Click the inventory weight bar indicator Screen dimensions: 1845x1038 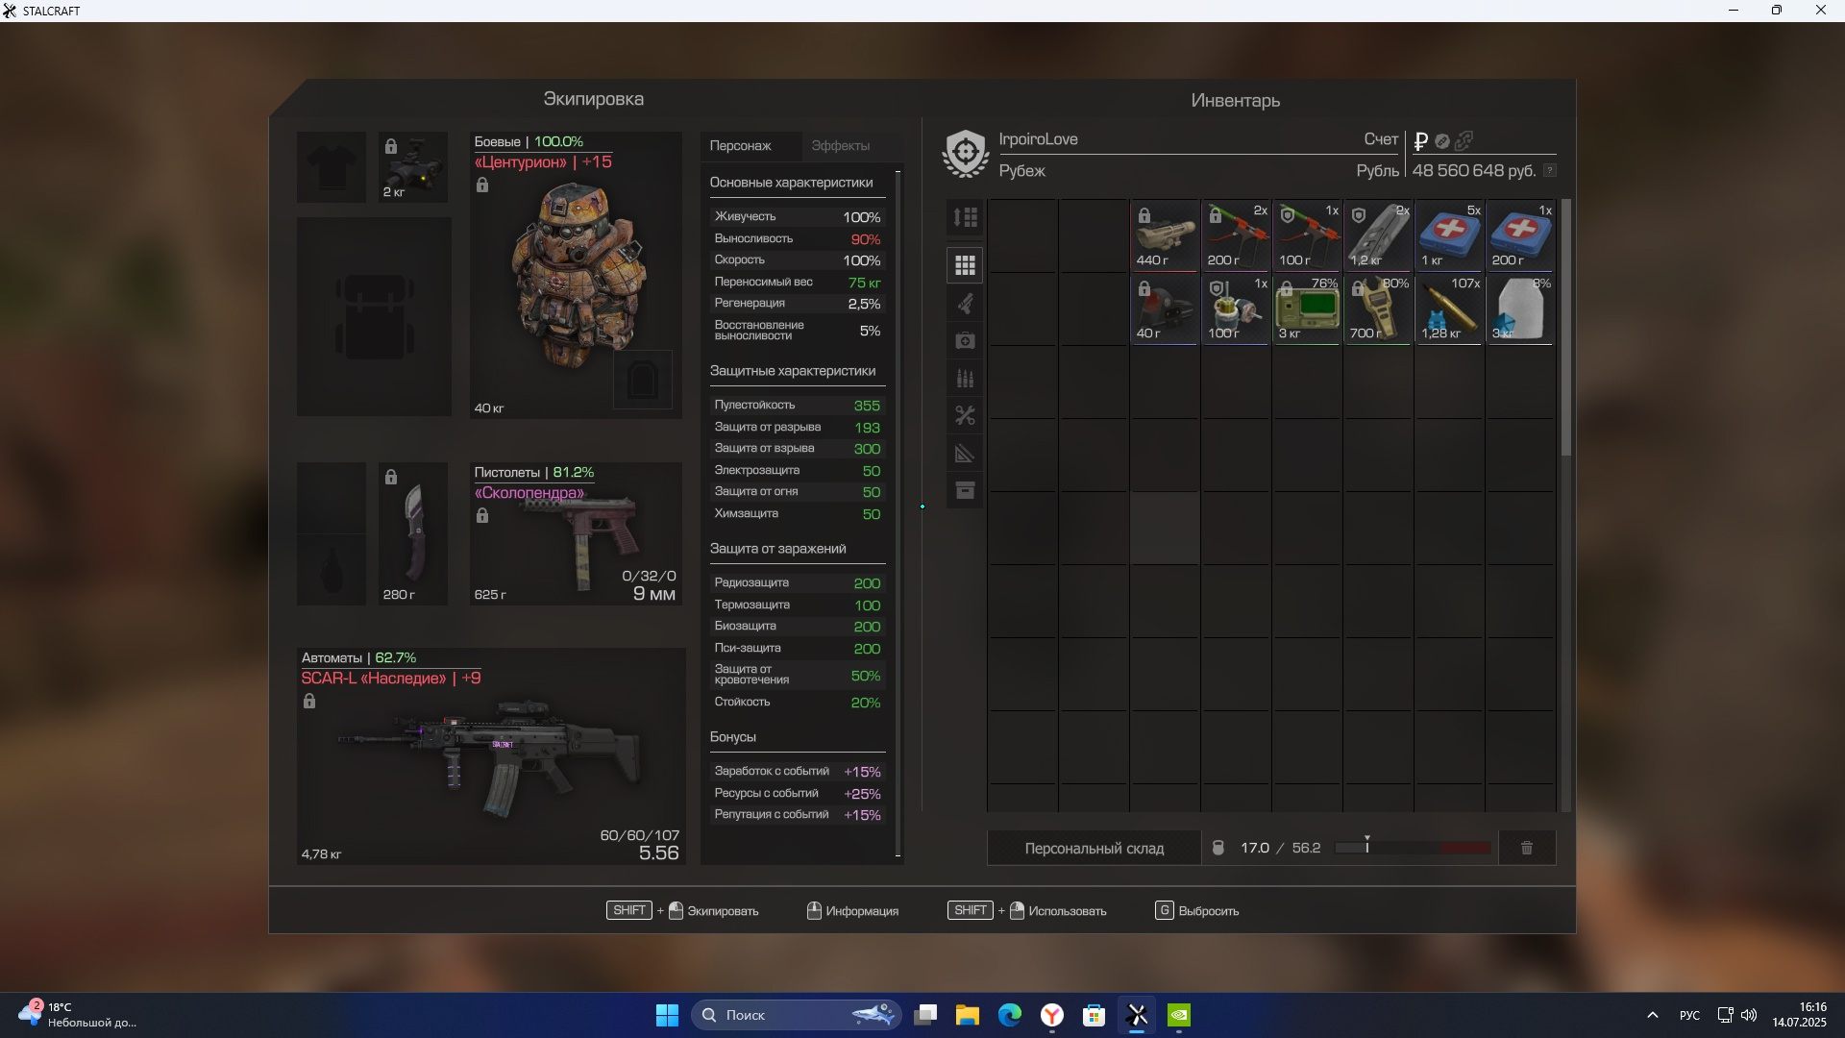(x=1414, y=848)
